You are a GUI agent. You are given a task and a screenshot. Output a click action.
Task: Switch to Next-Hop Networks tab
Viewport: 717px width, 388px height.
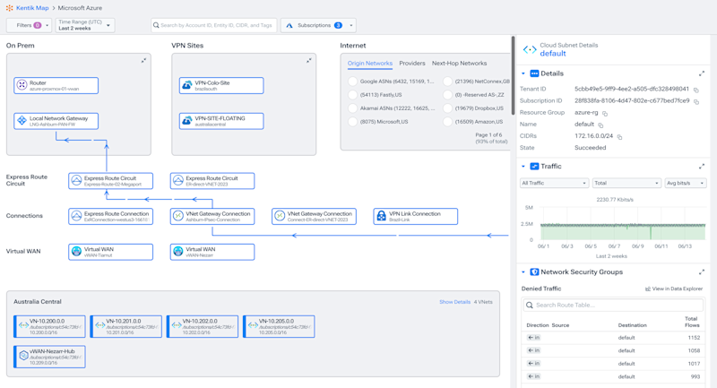(x=459, y=63)
